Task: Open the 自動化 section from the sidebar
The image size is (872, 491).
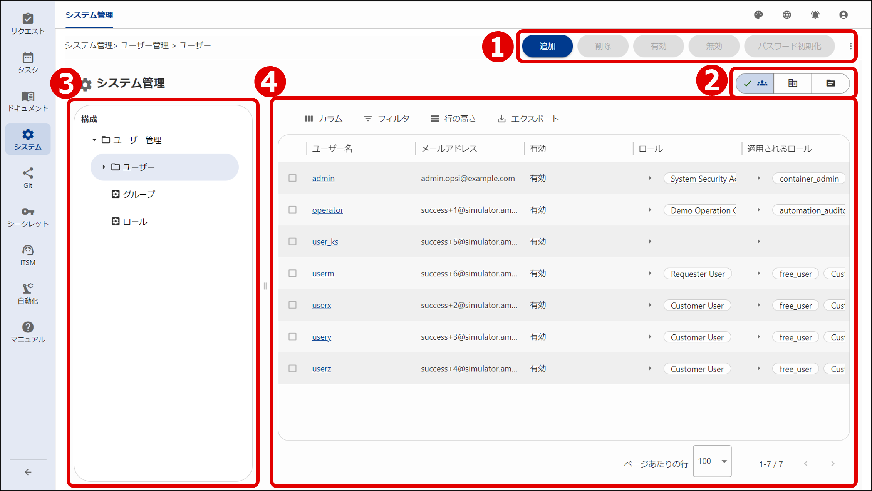Action: (28, 292)
